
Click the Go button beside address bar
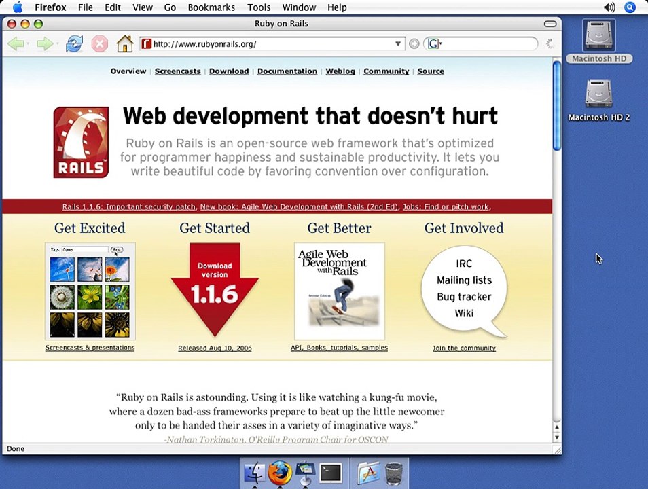click(x=414, y=44)
